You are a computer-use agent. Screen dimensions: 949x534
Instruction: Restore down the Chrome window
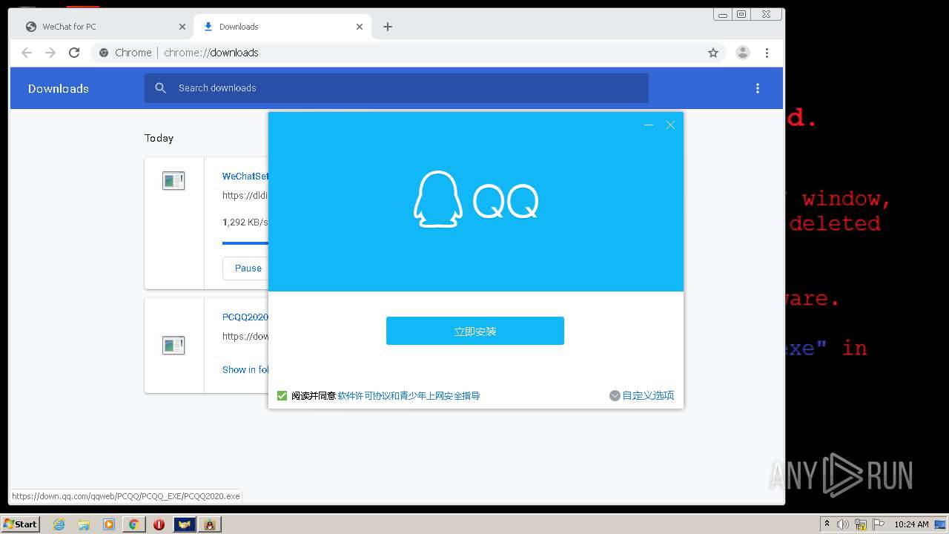741,14
